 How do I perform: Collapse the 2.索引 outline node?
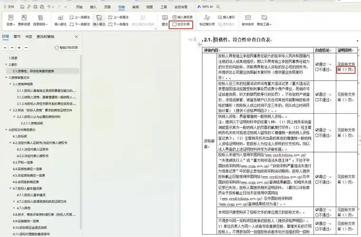[6, 64]
